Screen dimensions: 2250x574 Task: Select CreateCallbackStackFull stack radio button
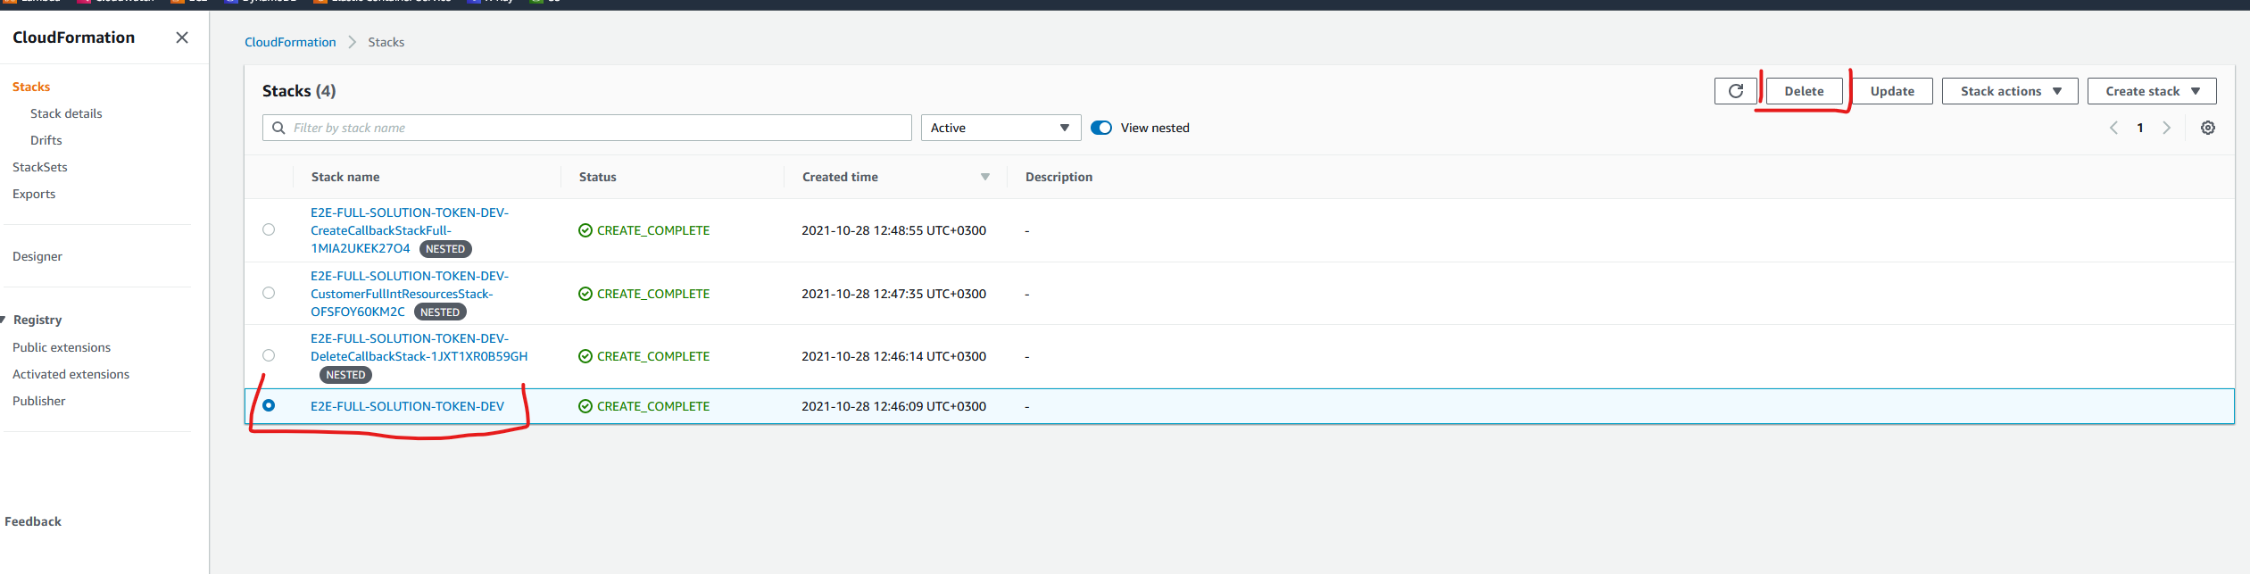[269, 229]
